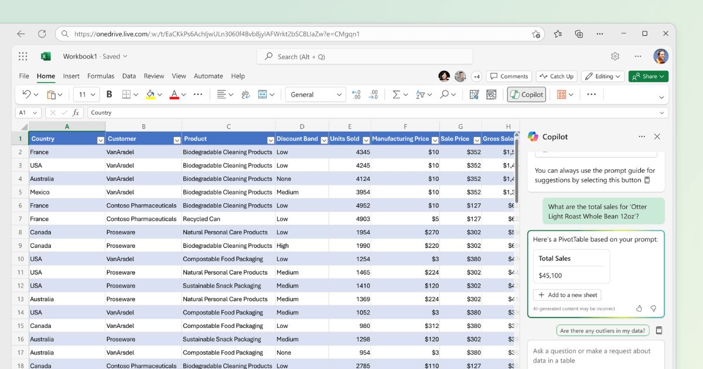Click 'Add to a new sheet' button

(x=567, y=295)
